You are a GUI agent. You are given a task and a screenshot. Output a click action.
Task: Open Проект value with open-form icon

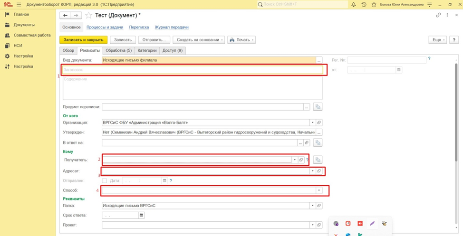[x=319, y=225]
